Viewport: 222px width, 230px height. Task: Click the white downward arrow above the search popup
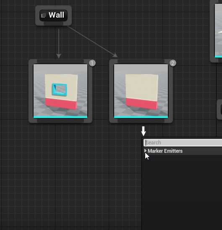click(x=144, y=131)
